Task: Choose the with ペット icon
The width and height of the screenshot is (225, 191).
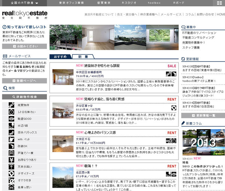Action: click(11, 139)
